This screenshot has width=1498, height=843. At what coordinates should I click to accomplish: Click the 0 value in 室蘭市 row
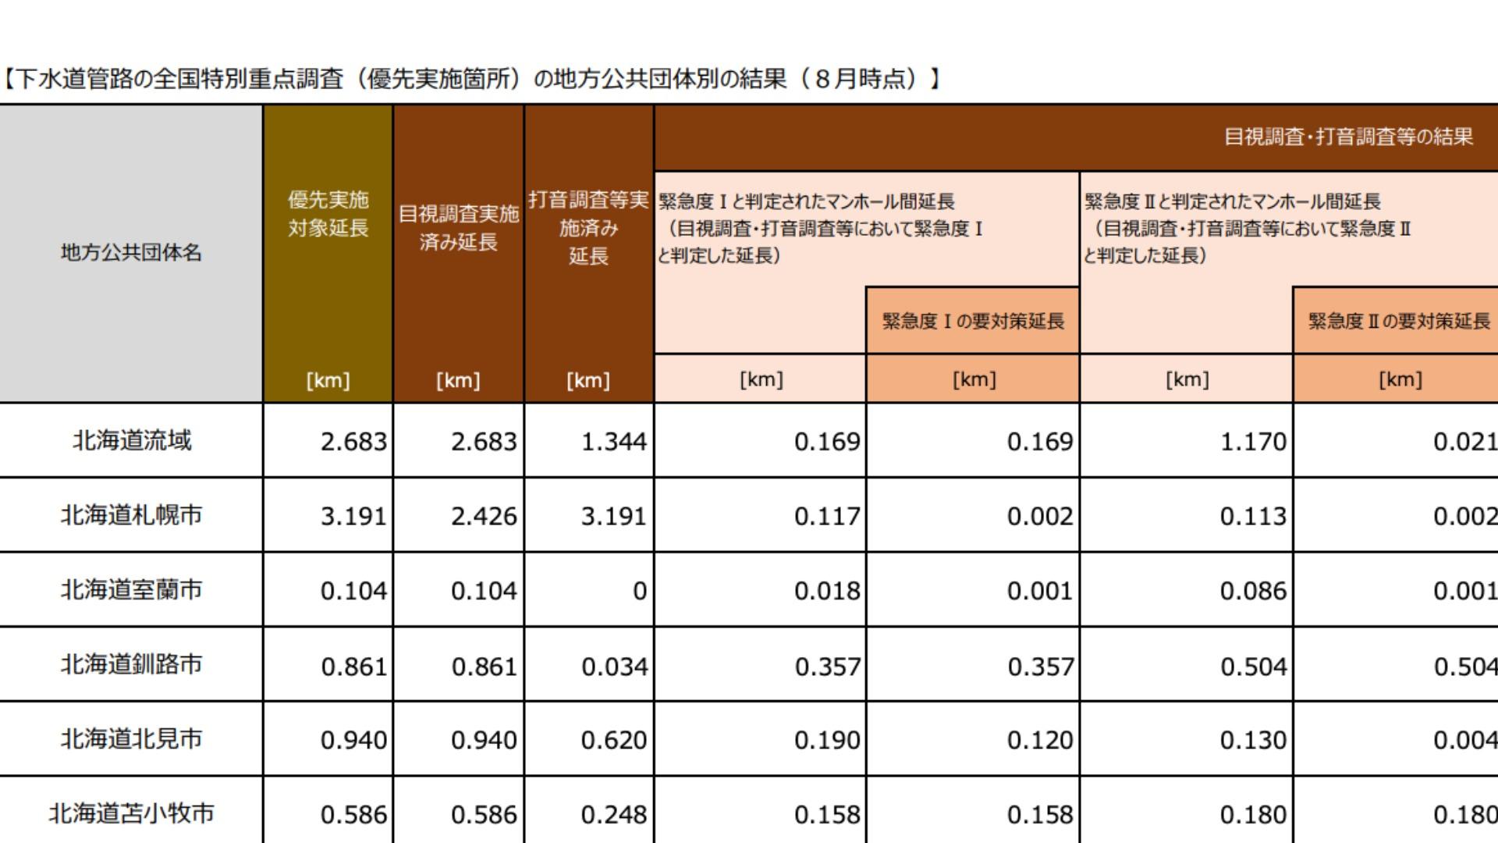coord(639,591)
